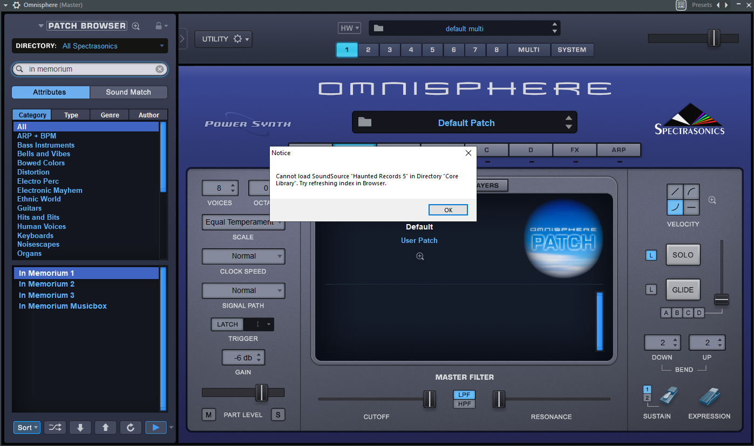The image size is (754, 446).
Task: Click the in memorium search field
Action: click(x=90, y=69)
